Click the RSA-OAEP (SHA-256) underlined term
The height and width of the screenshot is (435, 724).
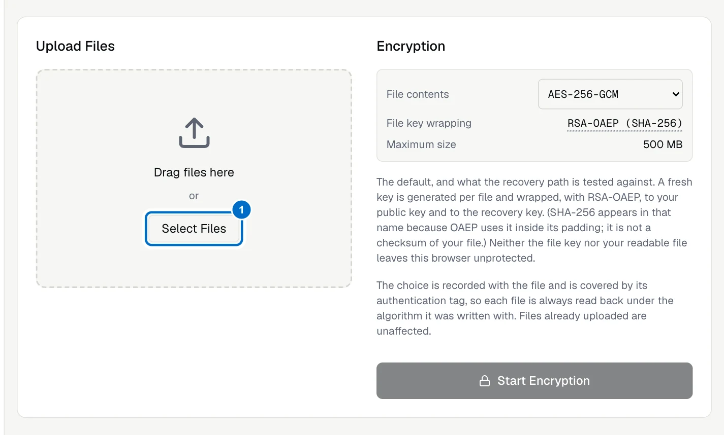[624, 123]
